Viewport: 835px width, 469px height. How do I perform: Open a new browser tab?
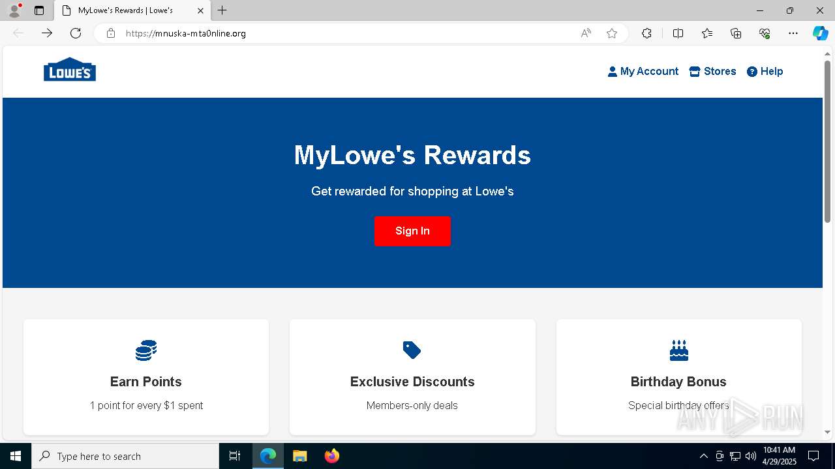[222, 10]
